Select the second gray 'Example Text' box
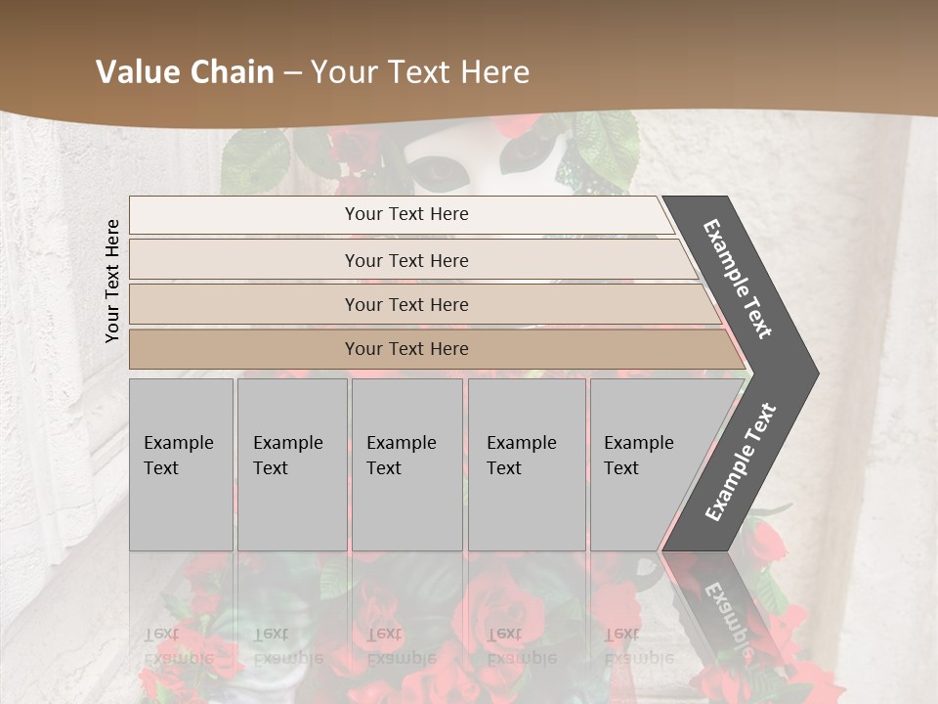 291,464
